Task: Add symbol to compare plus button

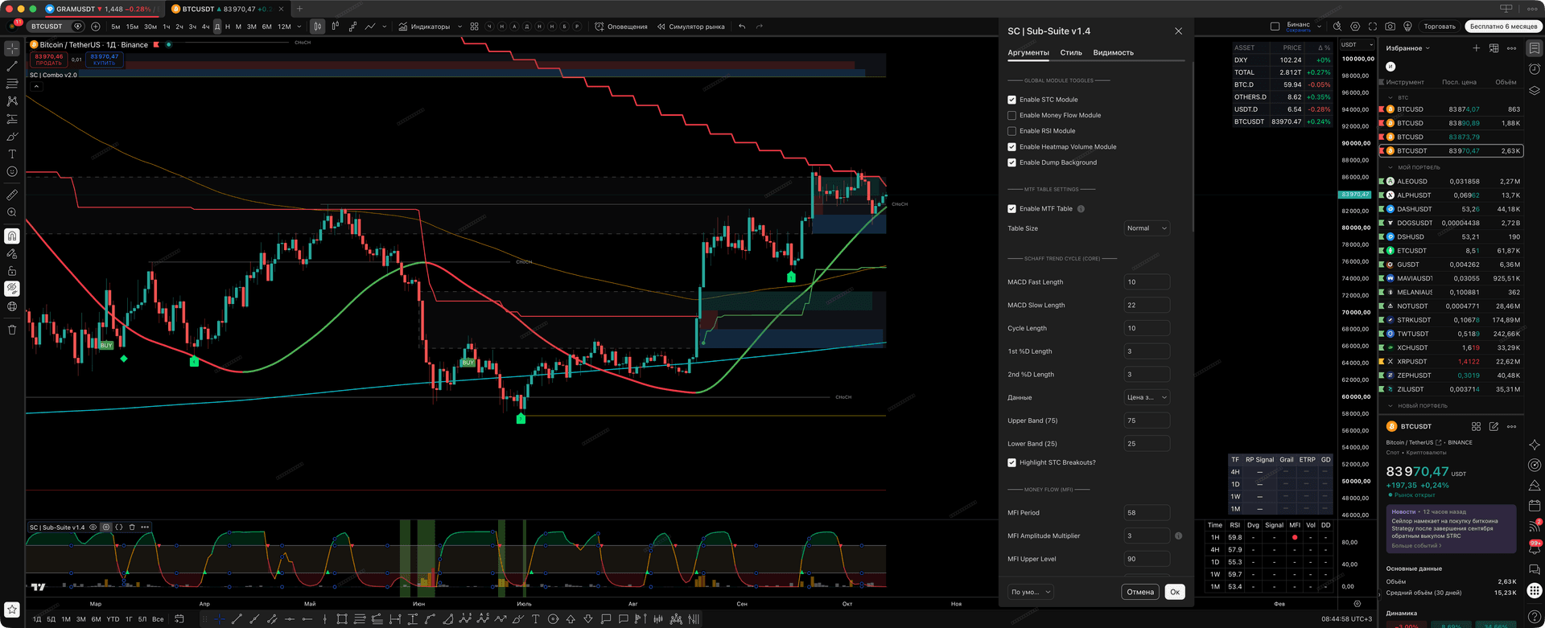Action: (95, 27)
